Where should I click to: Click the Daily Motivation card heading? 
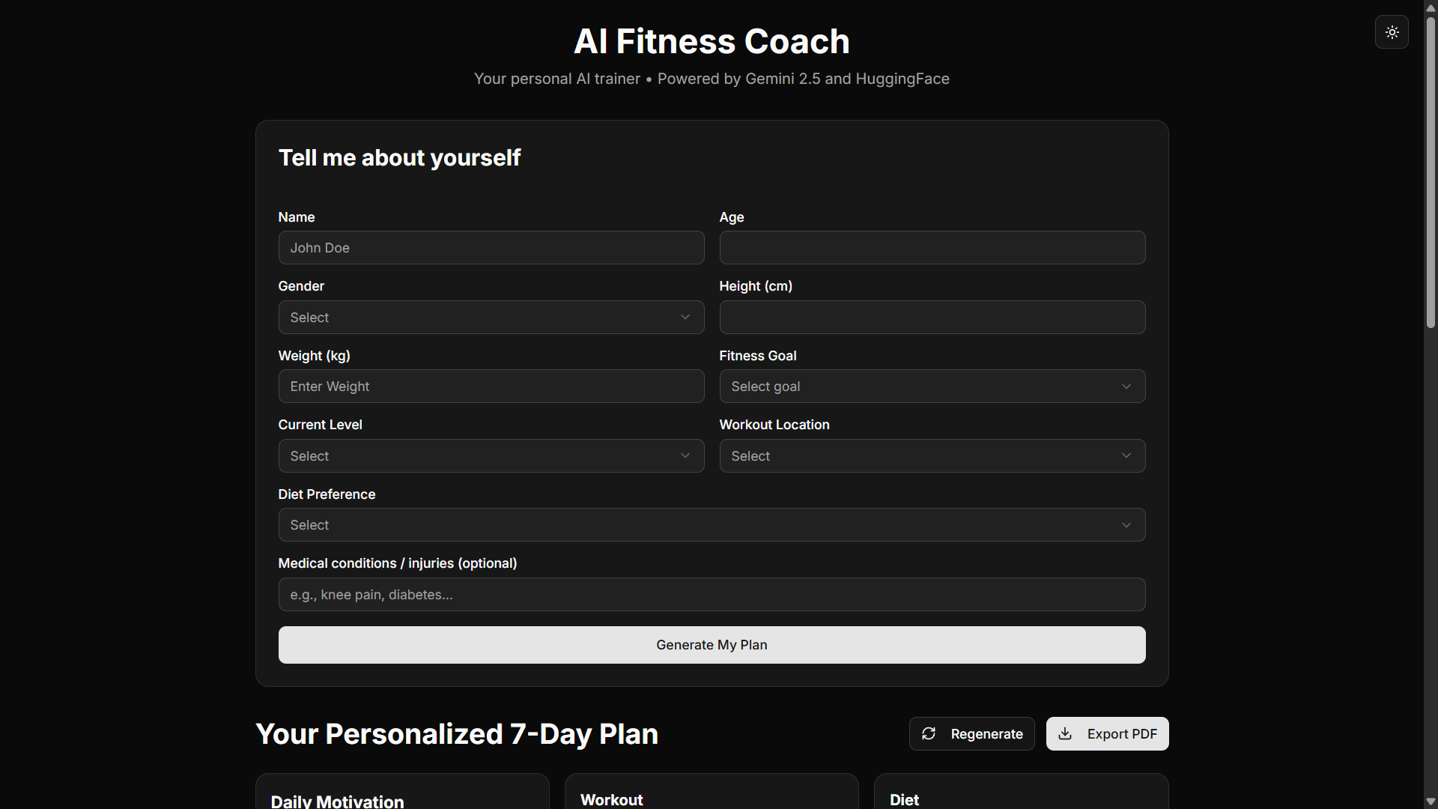[x=337, y=801]
